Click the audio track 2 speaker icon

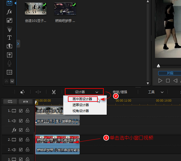coord(14,150)
